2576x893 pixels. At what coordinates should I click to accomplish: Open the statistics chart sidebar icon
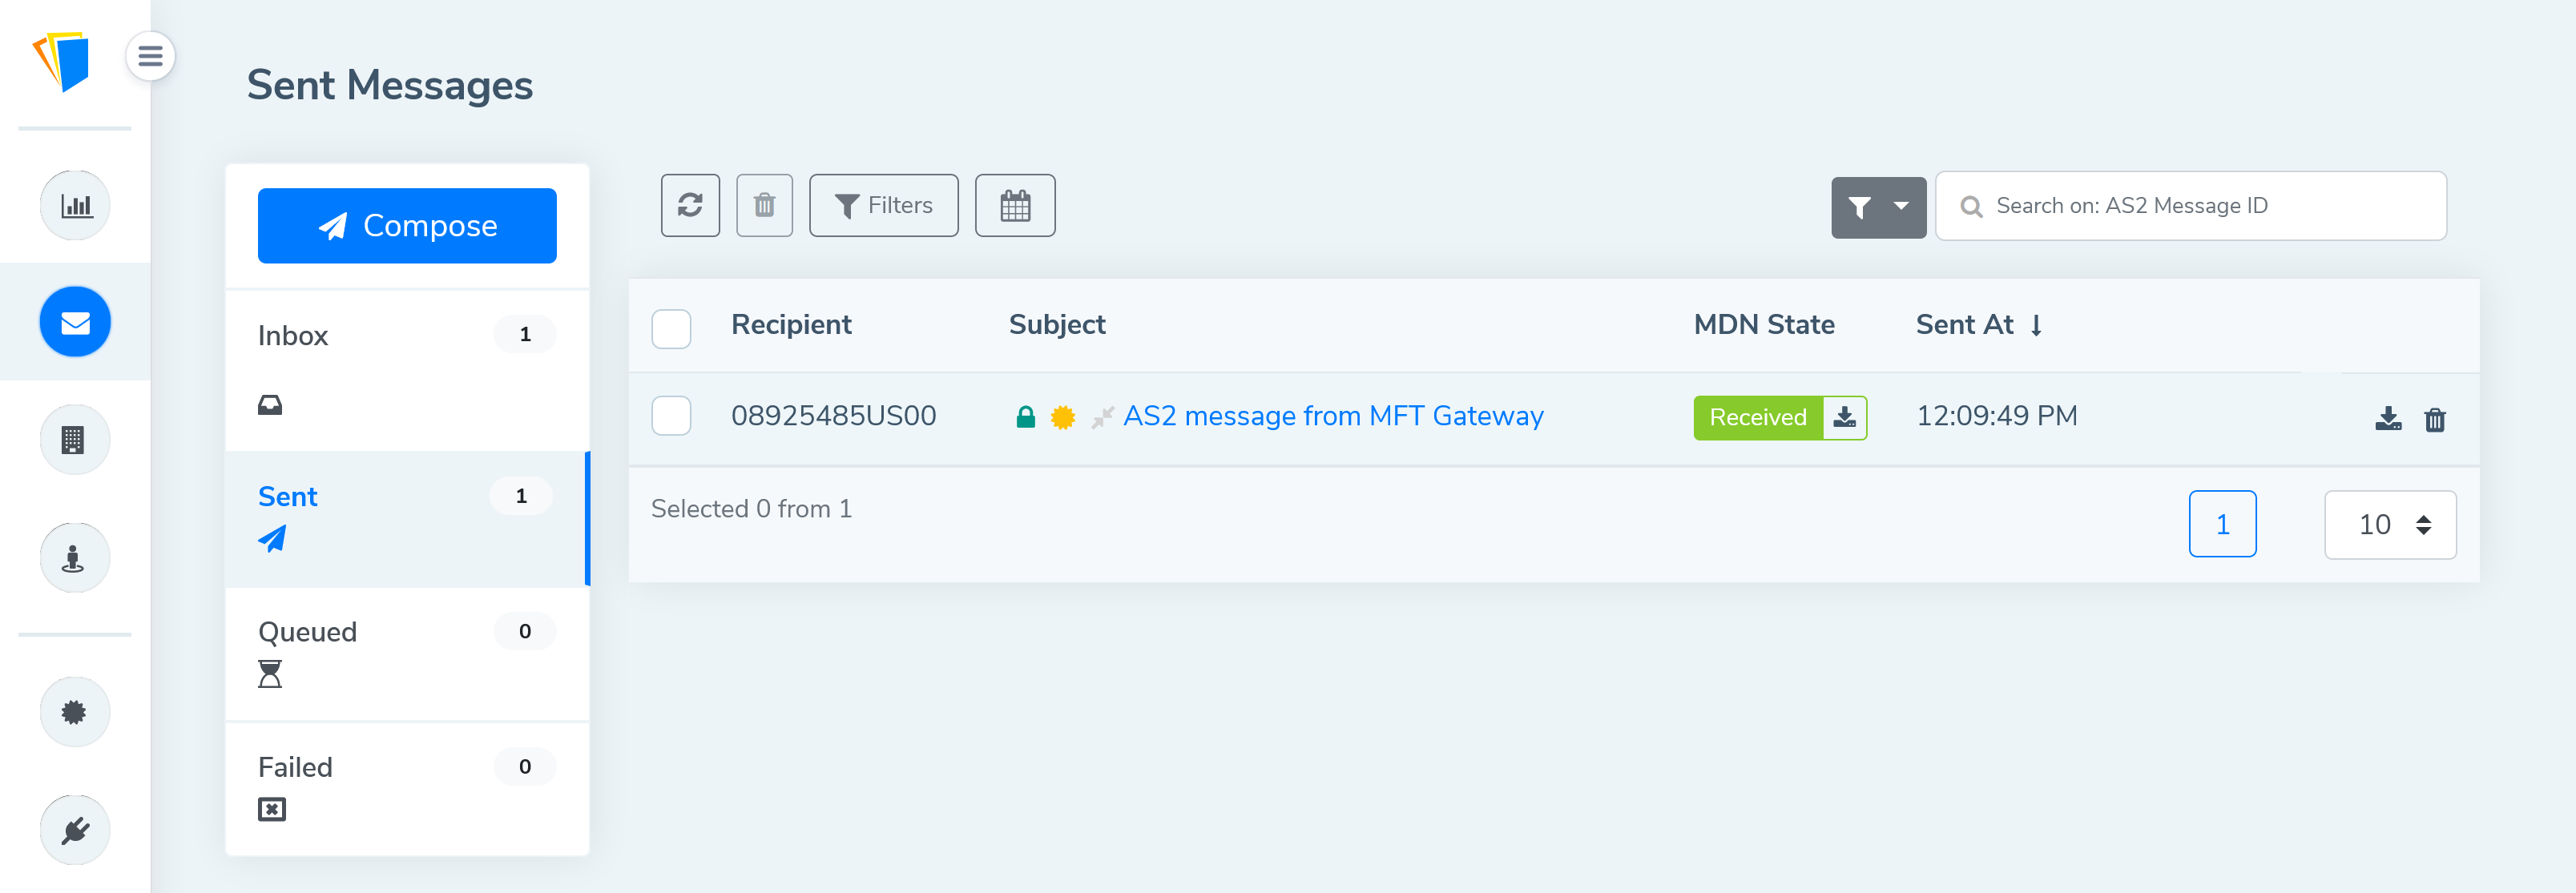pos(75,205)
